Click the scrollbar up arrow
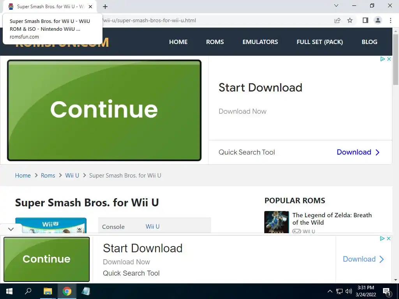The image size is (399, 299). 395,31
